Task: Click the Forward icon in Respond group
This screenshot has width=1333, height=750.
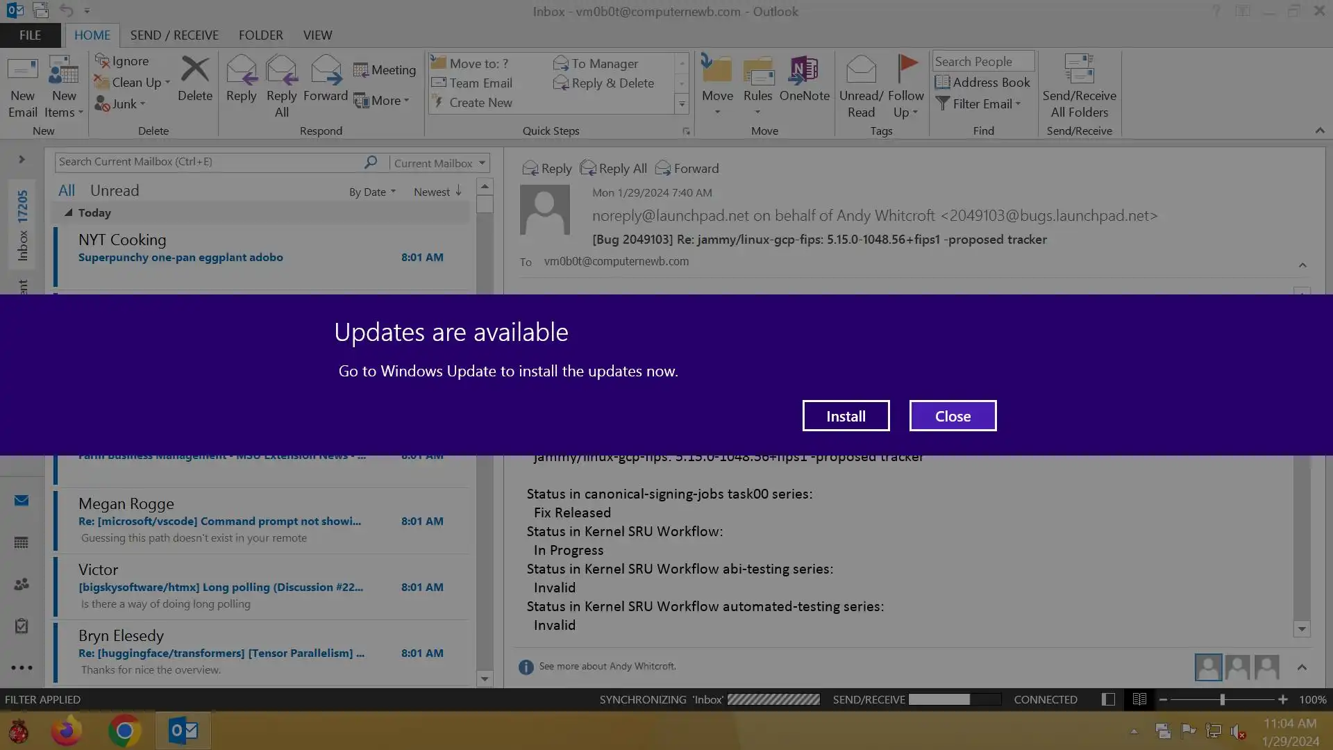Action: 325,70
